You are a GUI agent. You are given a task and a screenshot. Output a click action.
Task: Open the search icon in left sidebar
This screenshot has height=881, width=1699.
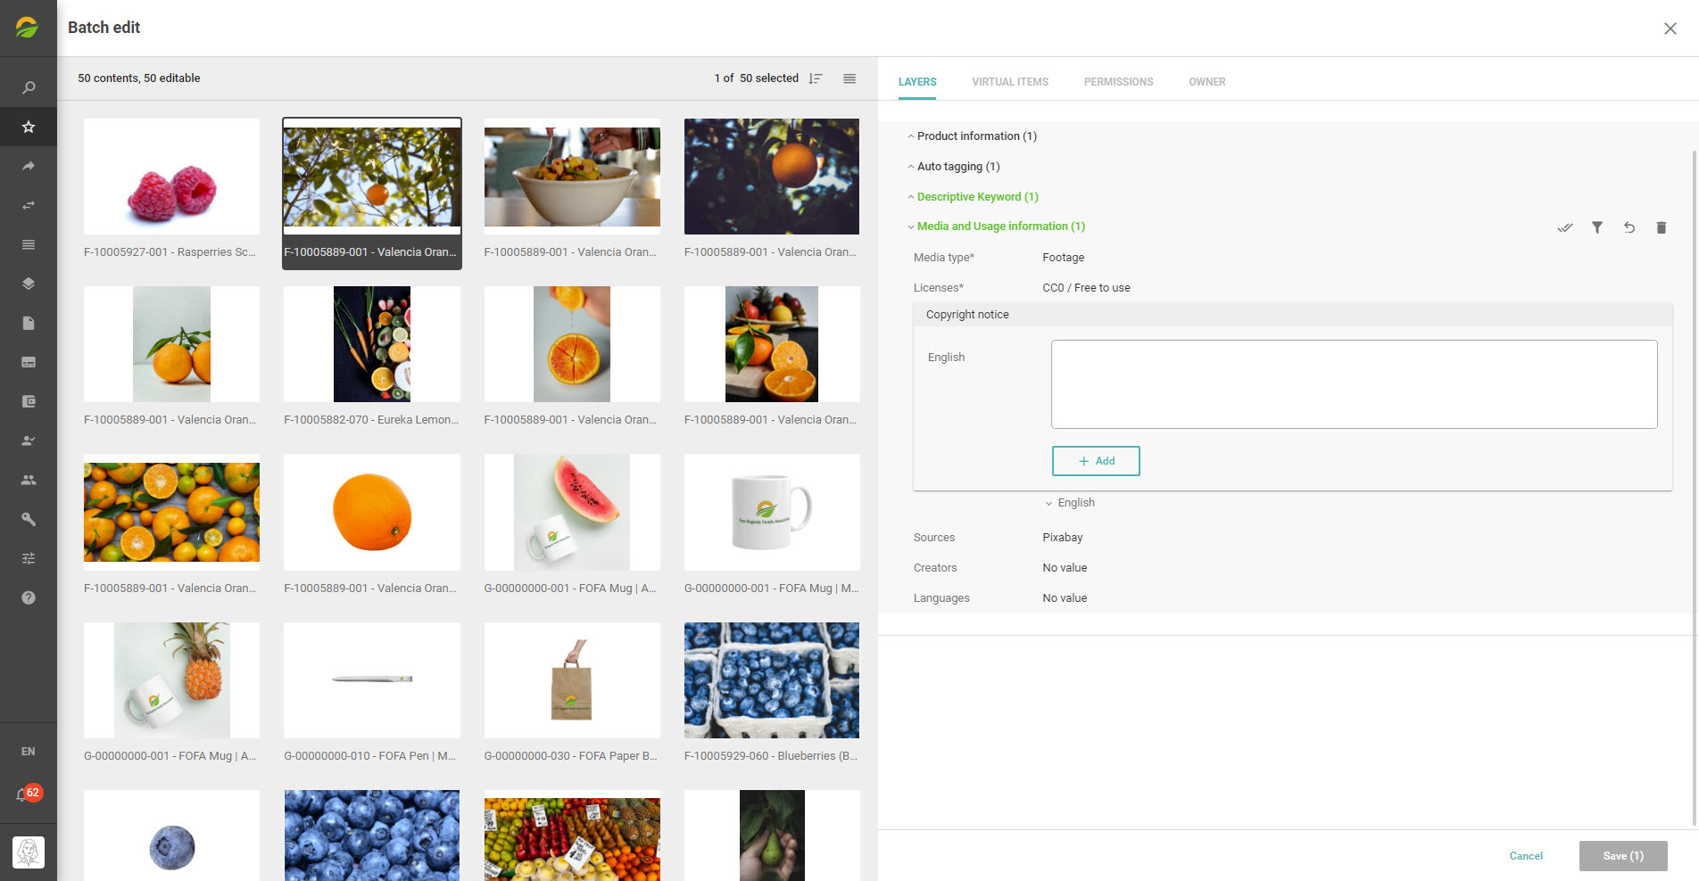pos(29,87)
